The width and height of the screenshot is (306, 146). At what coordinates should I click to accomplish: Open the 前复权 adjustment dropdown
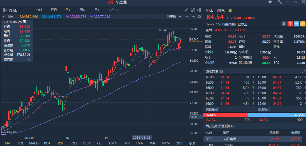tap(173, 17)
